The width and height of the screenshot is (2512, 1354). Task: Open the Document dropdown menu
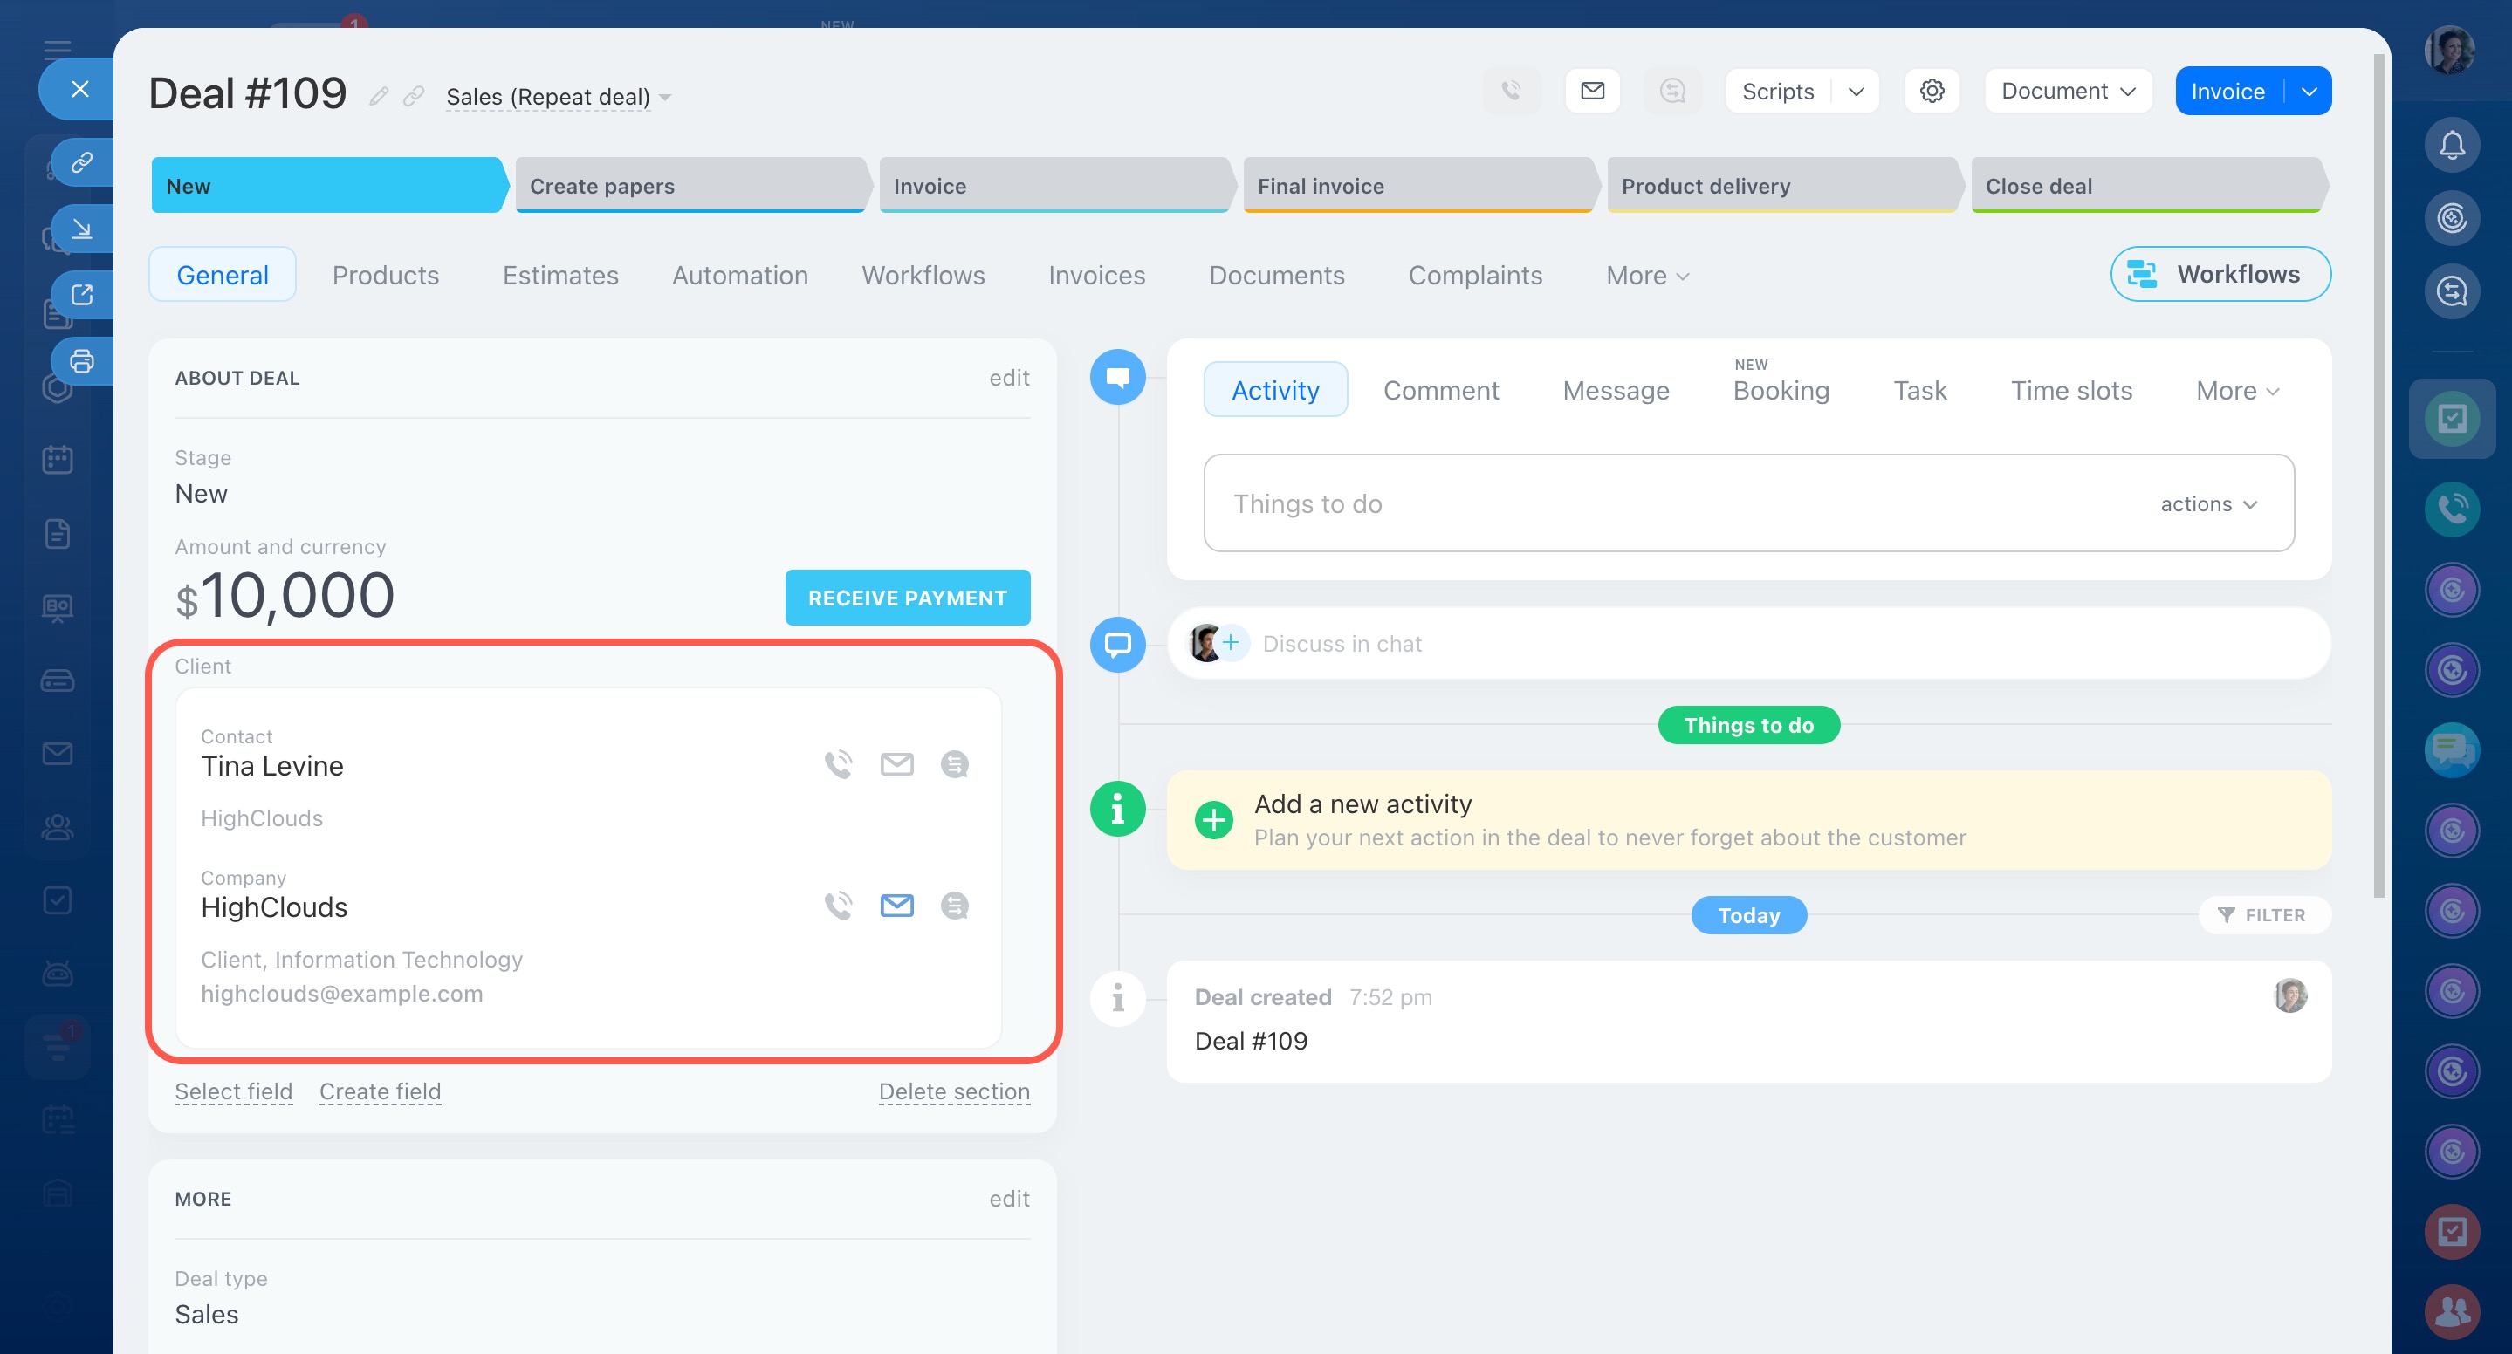[2068, 91]
